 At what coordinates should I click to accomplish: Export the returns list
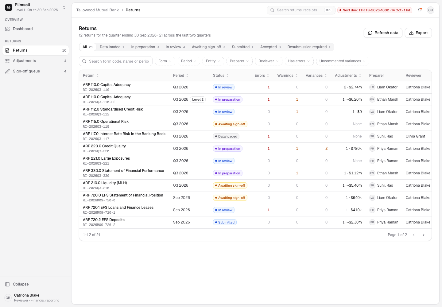point(418,33)
